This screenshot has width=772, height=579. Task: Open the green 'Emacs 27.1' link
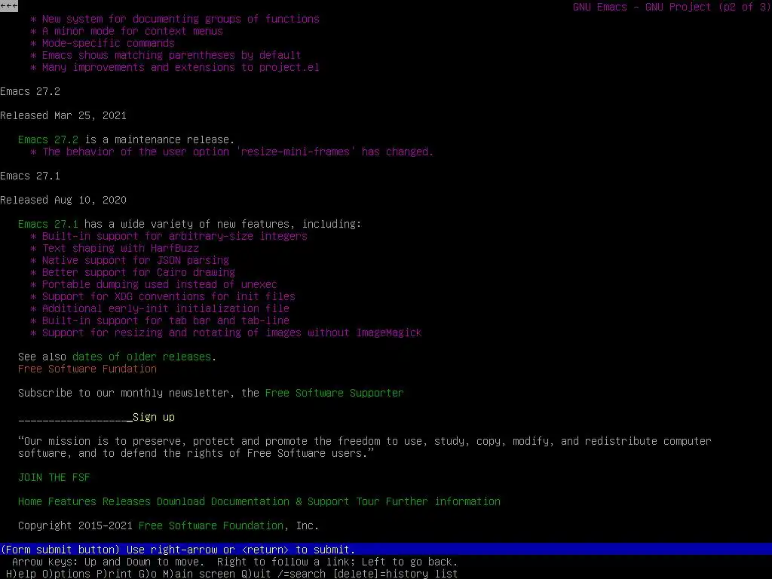(47, 224)
